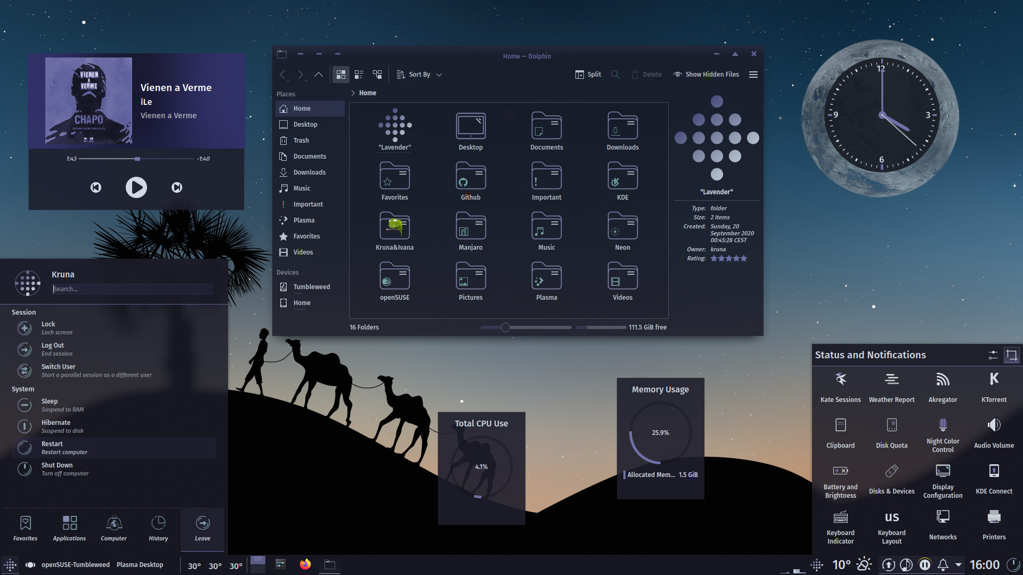
Task: Open Akregator in system tray
Action: coord(943,387)
